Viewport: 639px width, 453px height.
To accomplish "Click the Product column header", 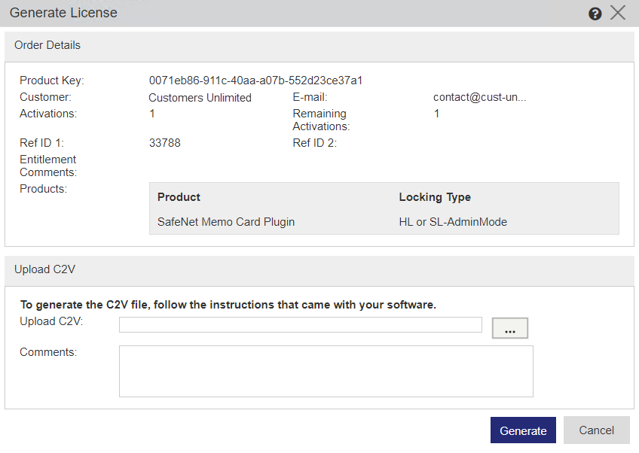I will pyautogui.click(x=178, y=196).
